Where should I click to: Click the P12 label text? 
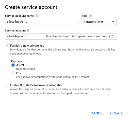19,73
